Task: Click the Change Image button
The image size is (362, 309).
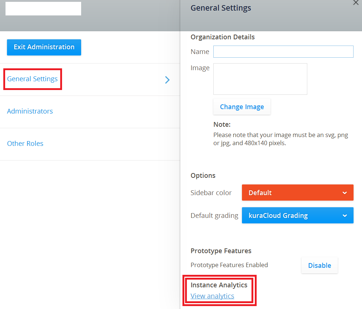Action: coord(242,107)
